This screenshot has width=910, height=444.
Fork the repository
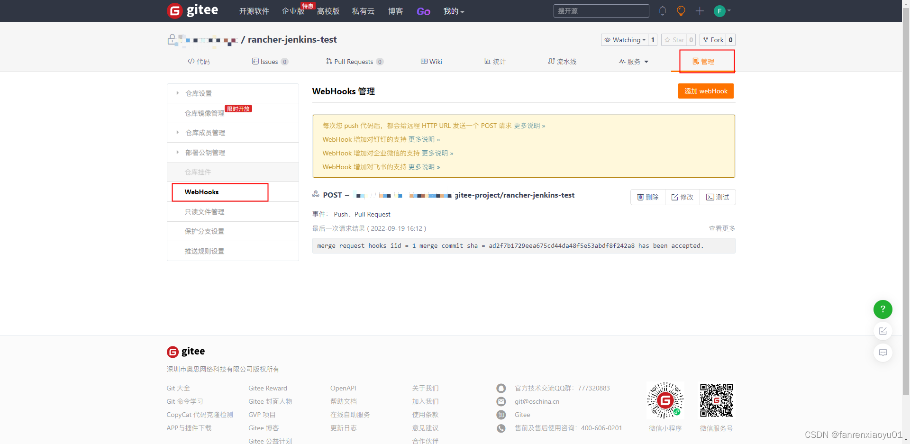click(x=713, y=40)
